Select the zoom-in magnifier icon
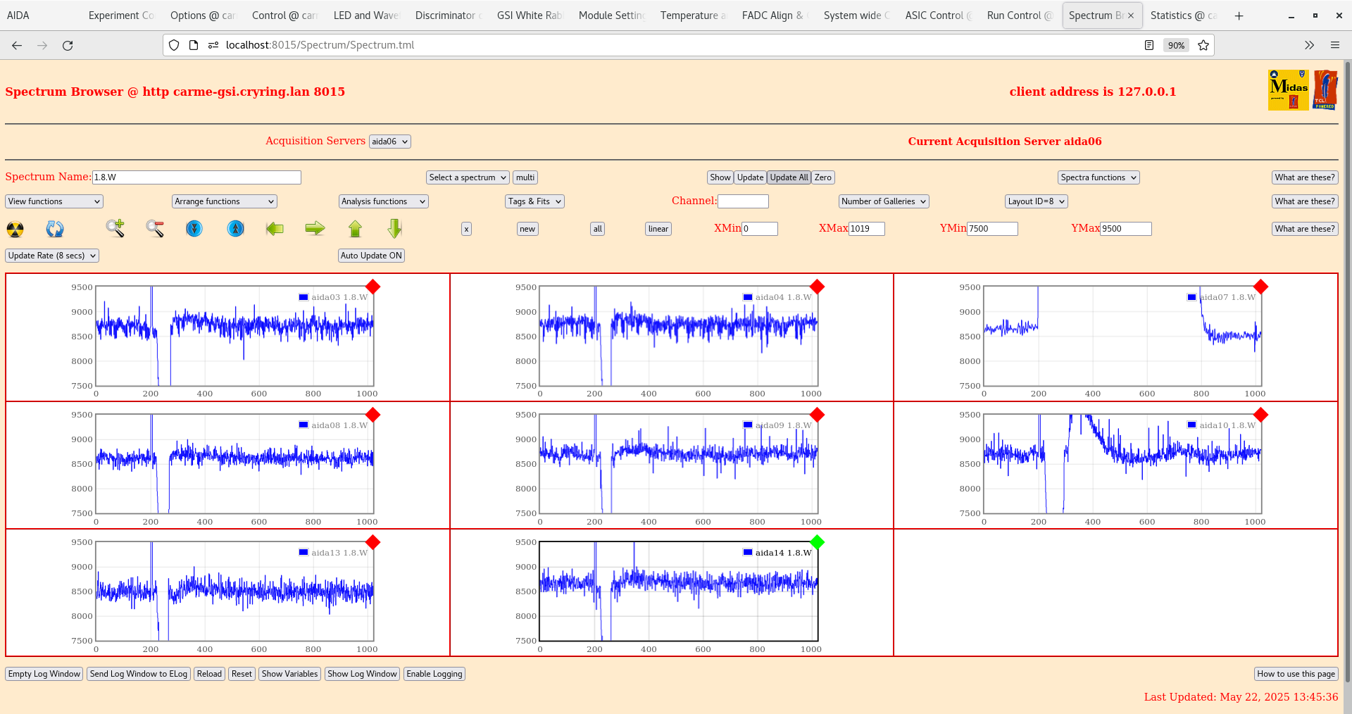This screenshot has width=1352, height=714. [x=115, y=228]
